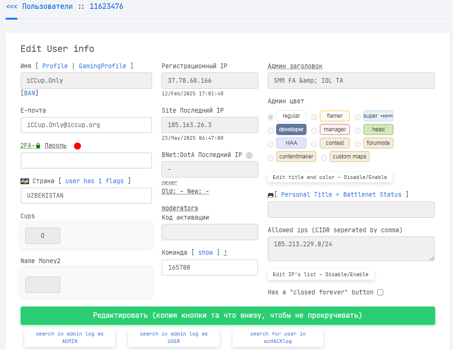Tick the closed forever button checkbox
Screen dimensions: 453x350
(380, 293)
